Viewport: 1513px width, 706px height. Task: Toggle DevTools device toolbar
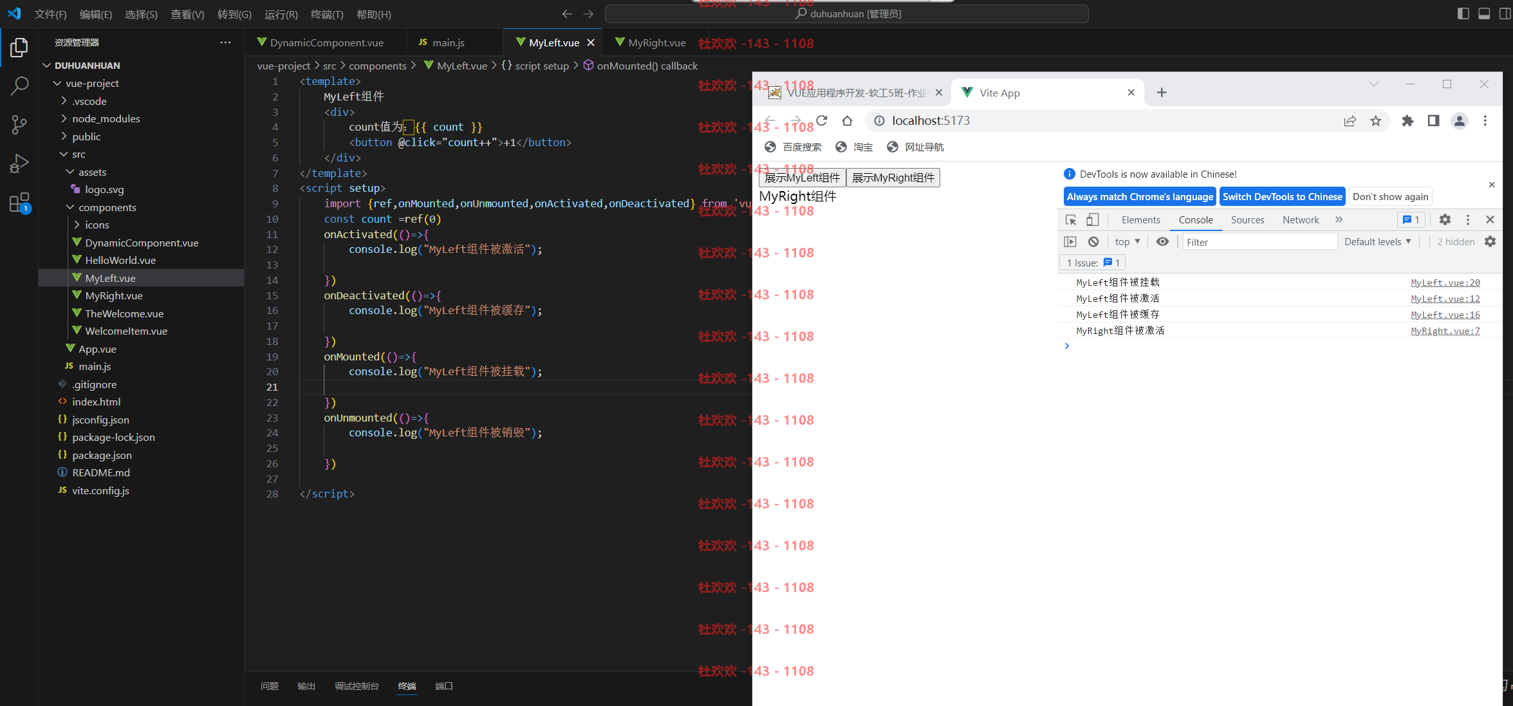click(1092, 220)
